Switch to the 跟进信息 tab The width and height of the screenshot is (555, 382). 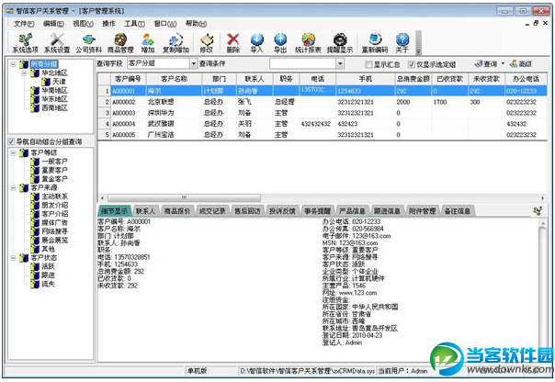pyautogui.click(x=387, y=211)
